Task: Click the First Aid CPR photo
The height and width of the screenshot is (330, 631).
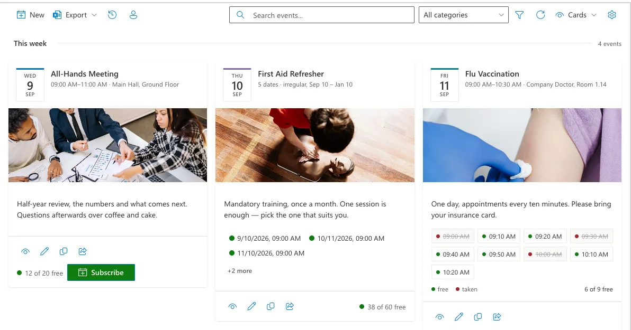Action: [x=314, y=145]
